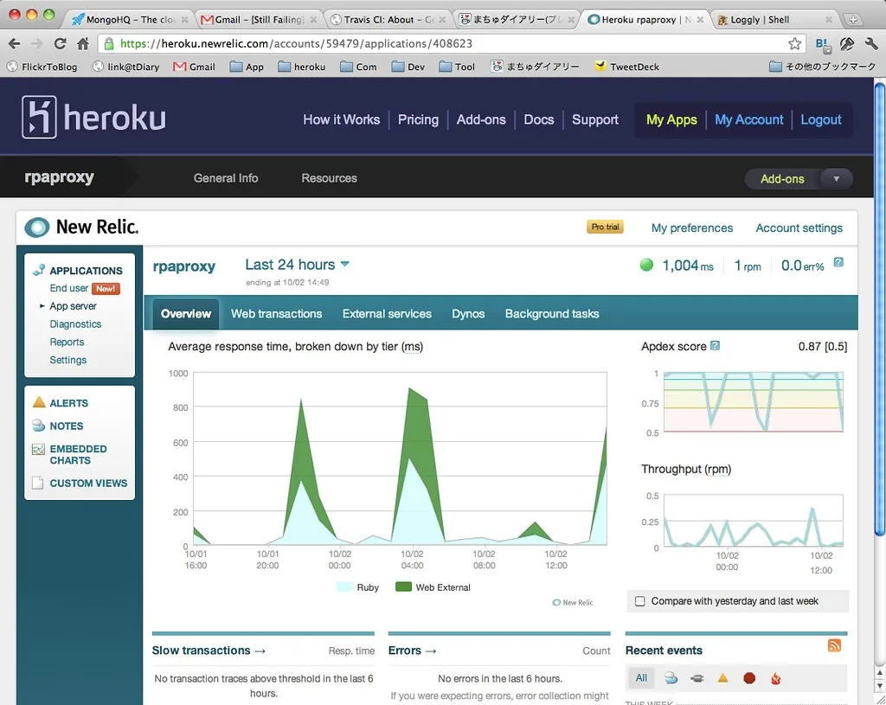Open Pricing in Heroku navigation

(418, 119)
